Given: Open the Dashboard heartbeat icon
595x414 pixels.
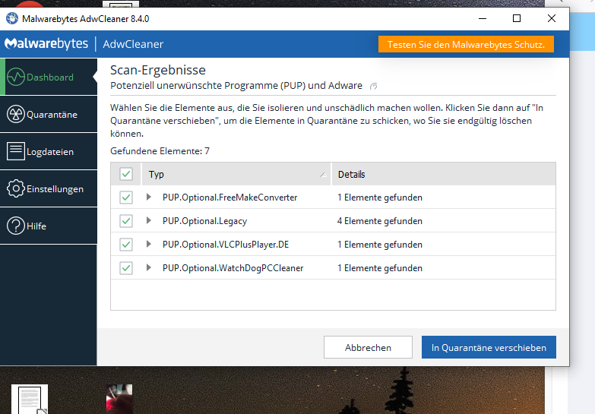Looking at the screenshot, I should (x=16, y=77).
